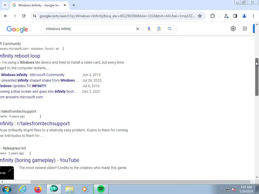Reload the Google search page
259x194 pixels.
[24, 16]
